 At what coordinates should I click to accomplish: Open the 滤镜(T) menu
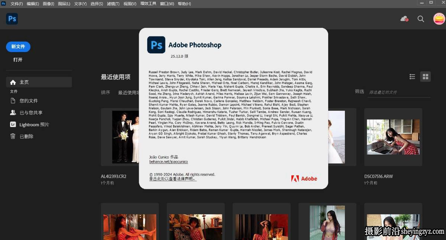click(x=113, y=4)
